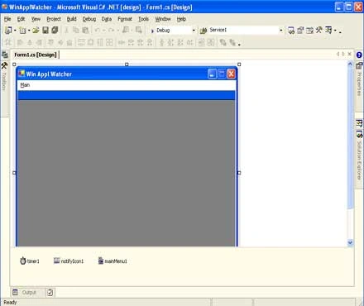Click the Redo arrow icon
364x306 pixels.
pyautogui.click(x=111, y=30)
